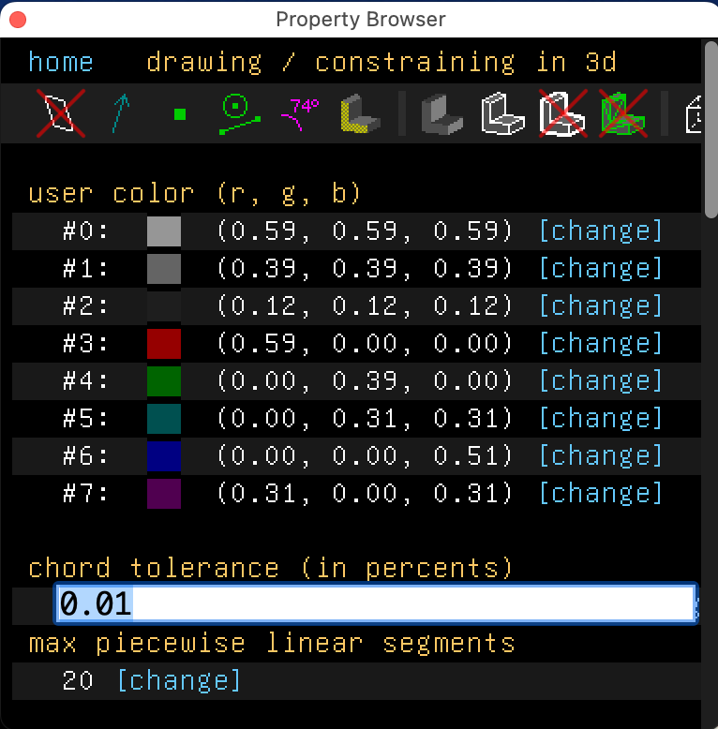
Task: Toggle construction entities display icon
Action: (240, 113)
